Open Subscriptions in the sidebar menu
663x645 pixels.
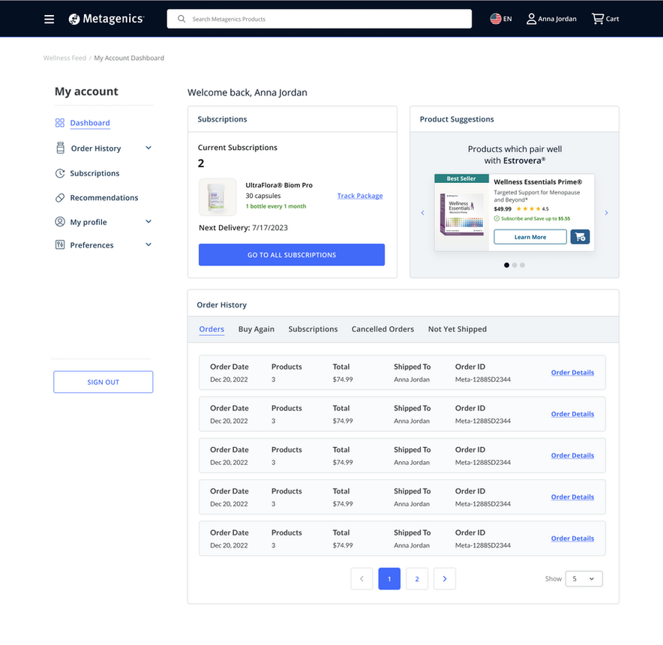(x=94, y=173)
